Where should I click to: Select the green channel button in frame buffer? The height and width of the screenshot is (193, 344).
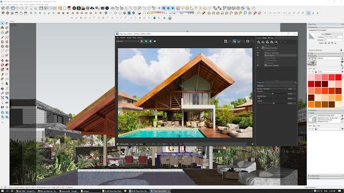[x=146, y=41]
